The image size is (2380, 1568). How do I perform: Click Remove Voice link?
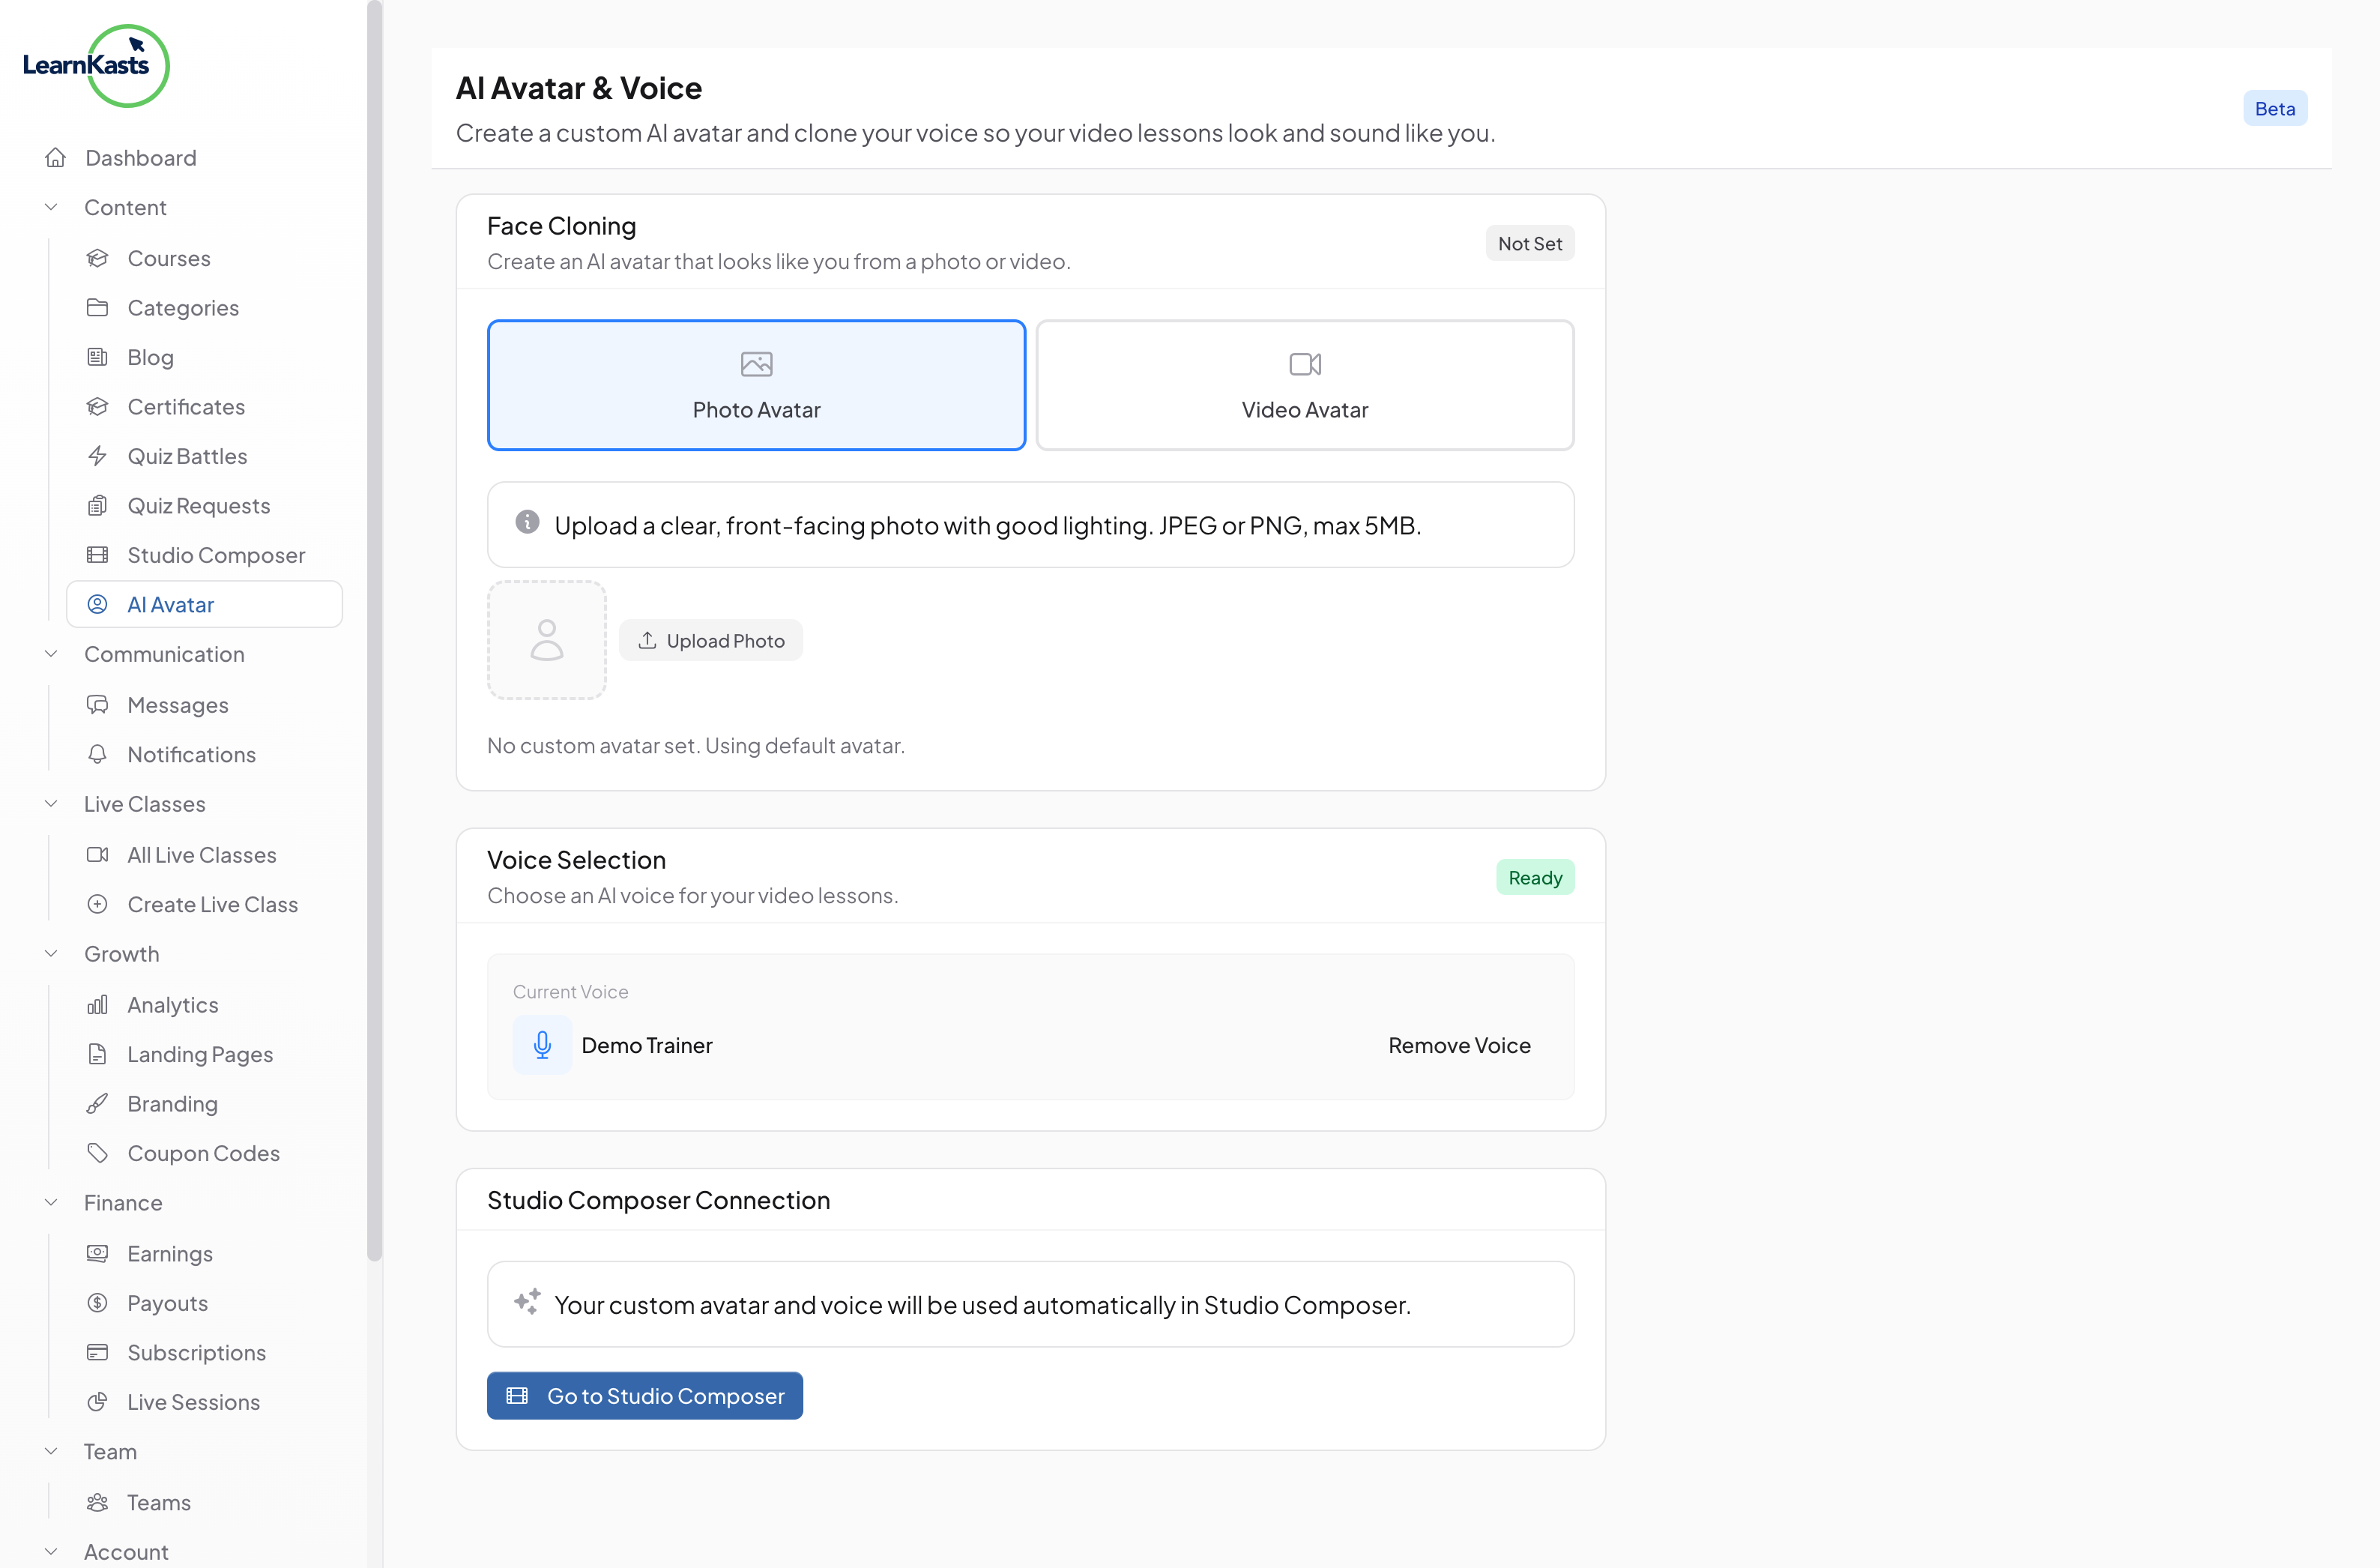coord(1459,1045)
